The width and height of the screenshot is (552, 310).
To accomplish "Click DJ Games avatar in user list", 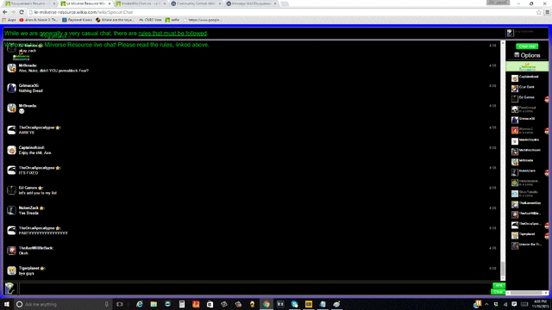I will pyautogui.click(x=515, y=99).
